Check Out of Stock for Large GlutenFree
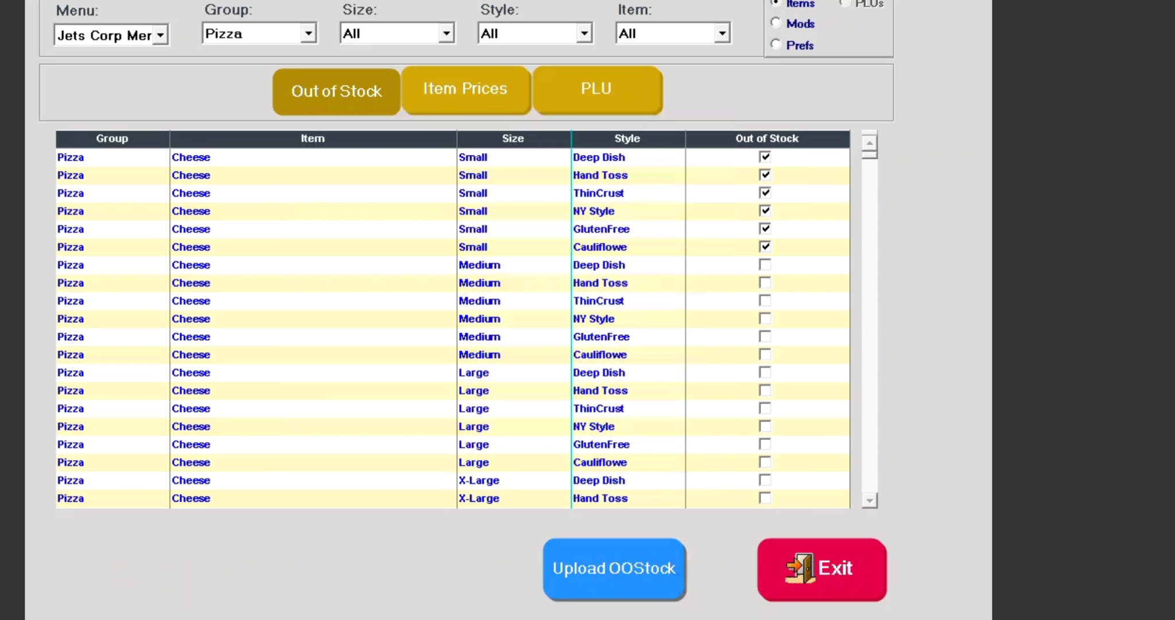 click(x=765, y=444)
